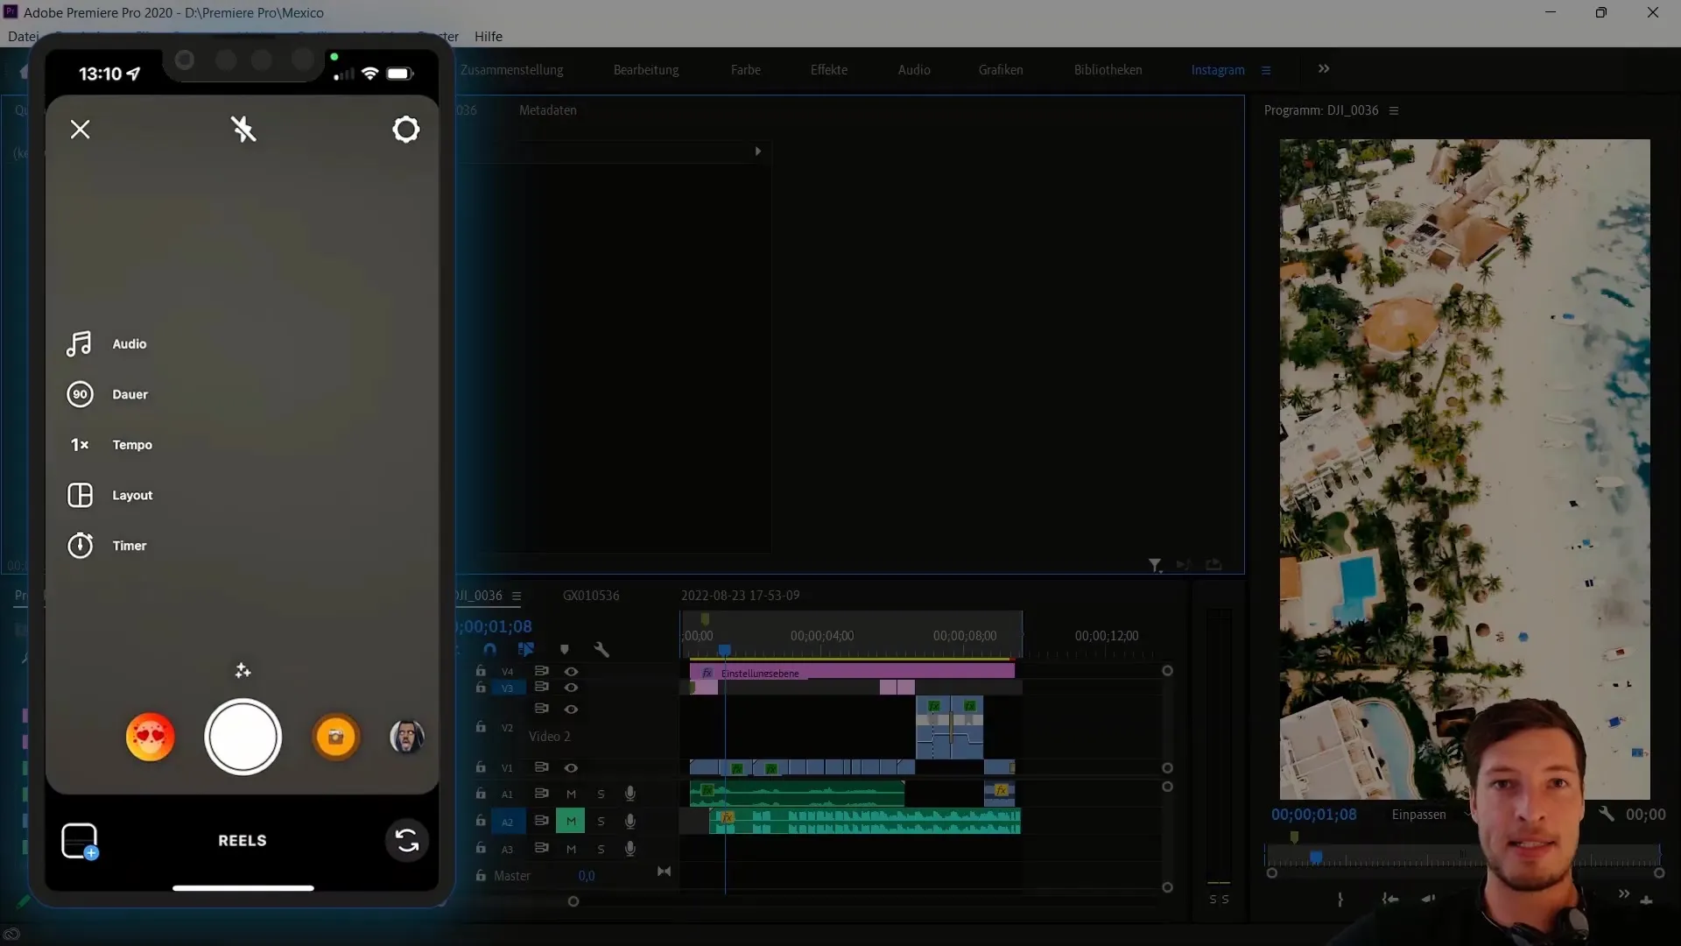Click the source panel filter funnel icon
1681x946 pixels.
click(1155, 566)
